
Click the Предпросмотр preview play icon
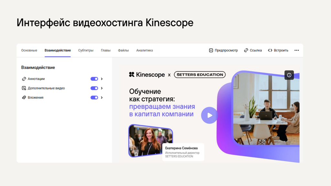[x=211, y=50]
